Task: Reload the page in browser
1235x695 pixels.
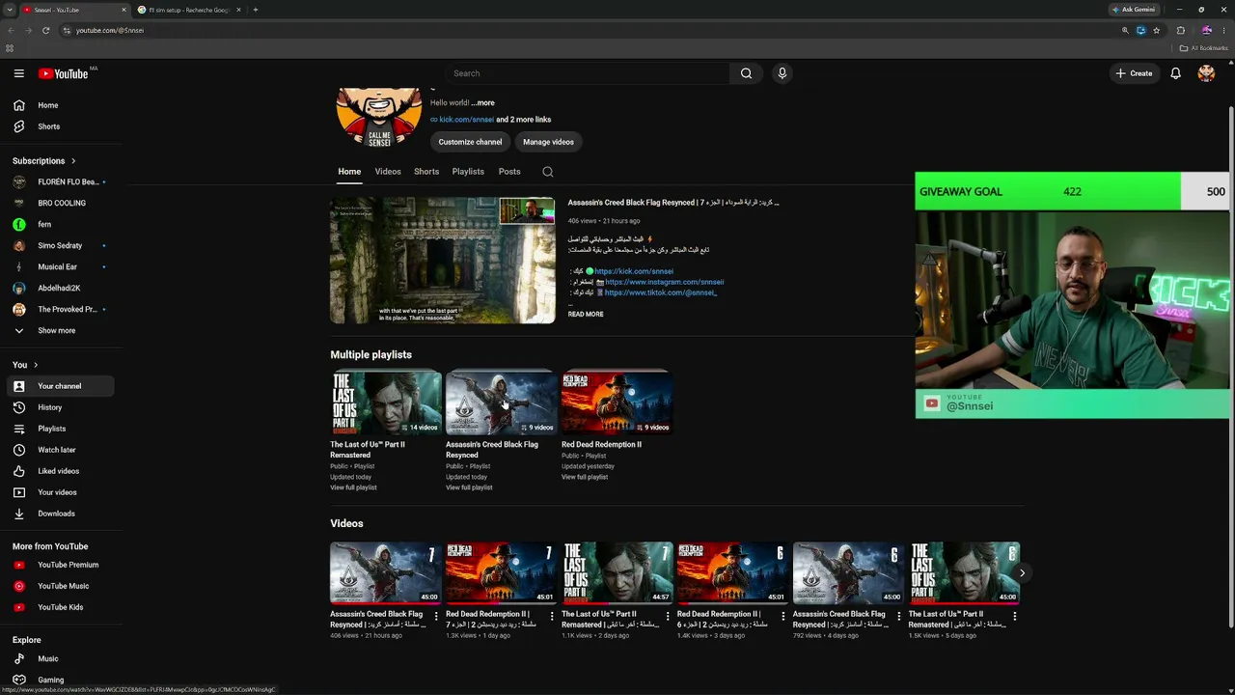Action: 45,30
